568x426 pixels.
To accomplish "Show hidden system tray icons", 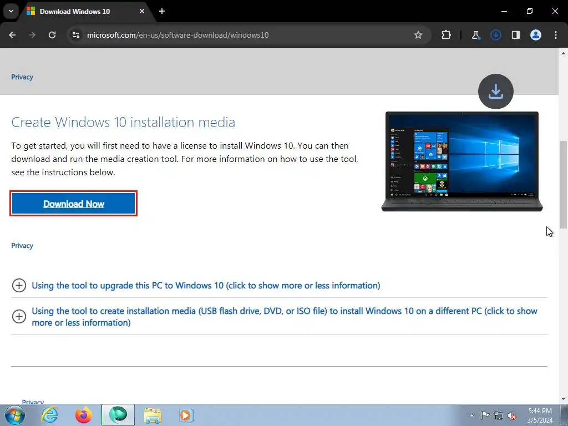I will click(x=471, y=415).
